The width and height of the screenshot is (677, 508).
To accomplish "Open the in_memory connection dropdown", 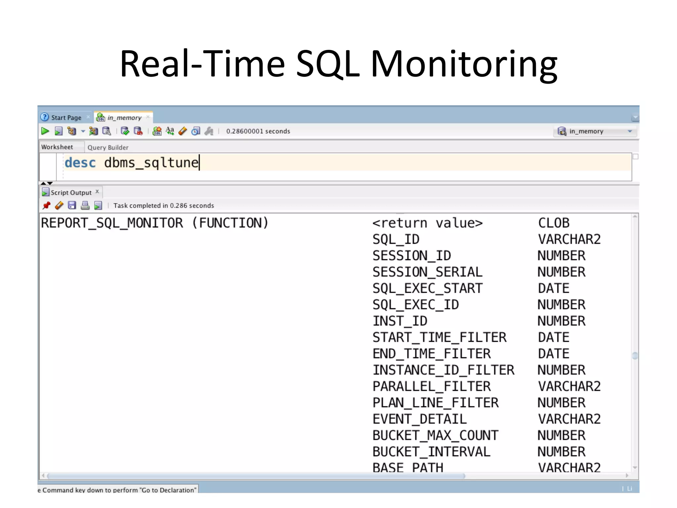I will tap(630, 131).
